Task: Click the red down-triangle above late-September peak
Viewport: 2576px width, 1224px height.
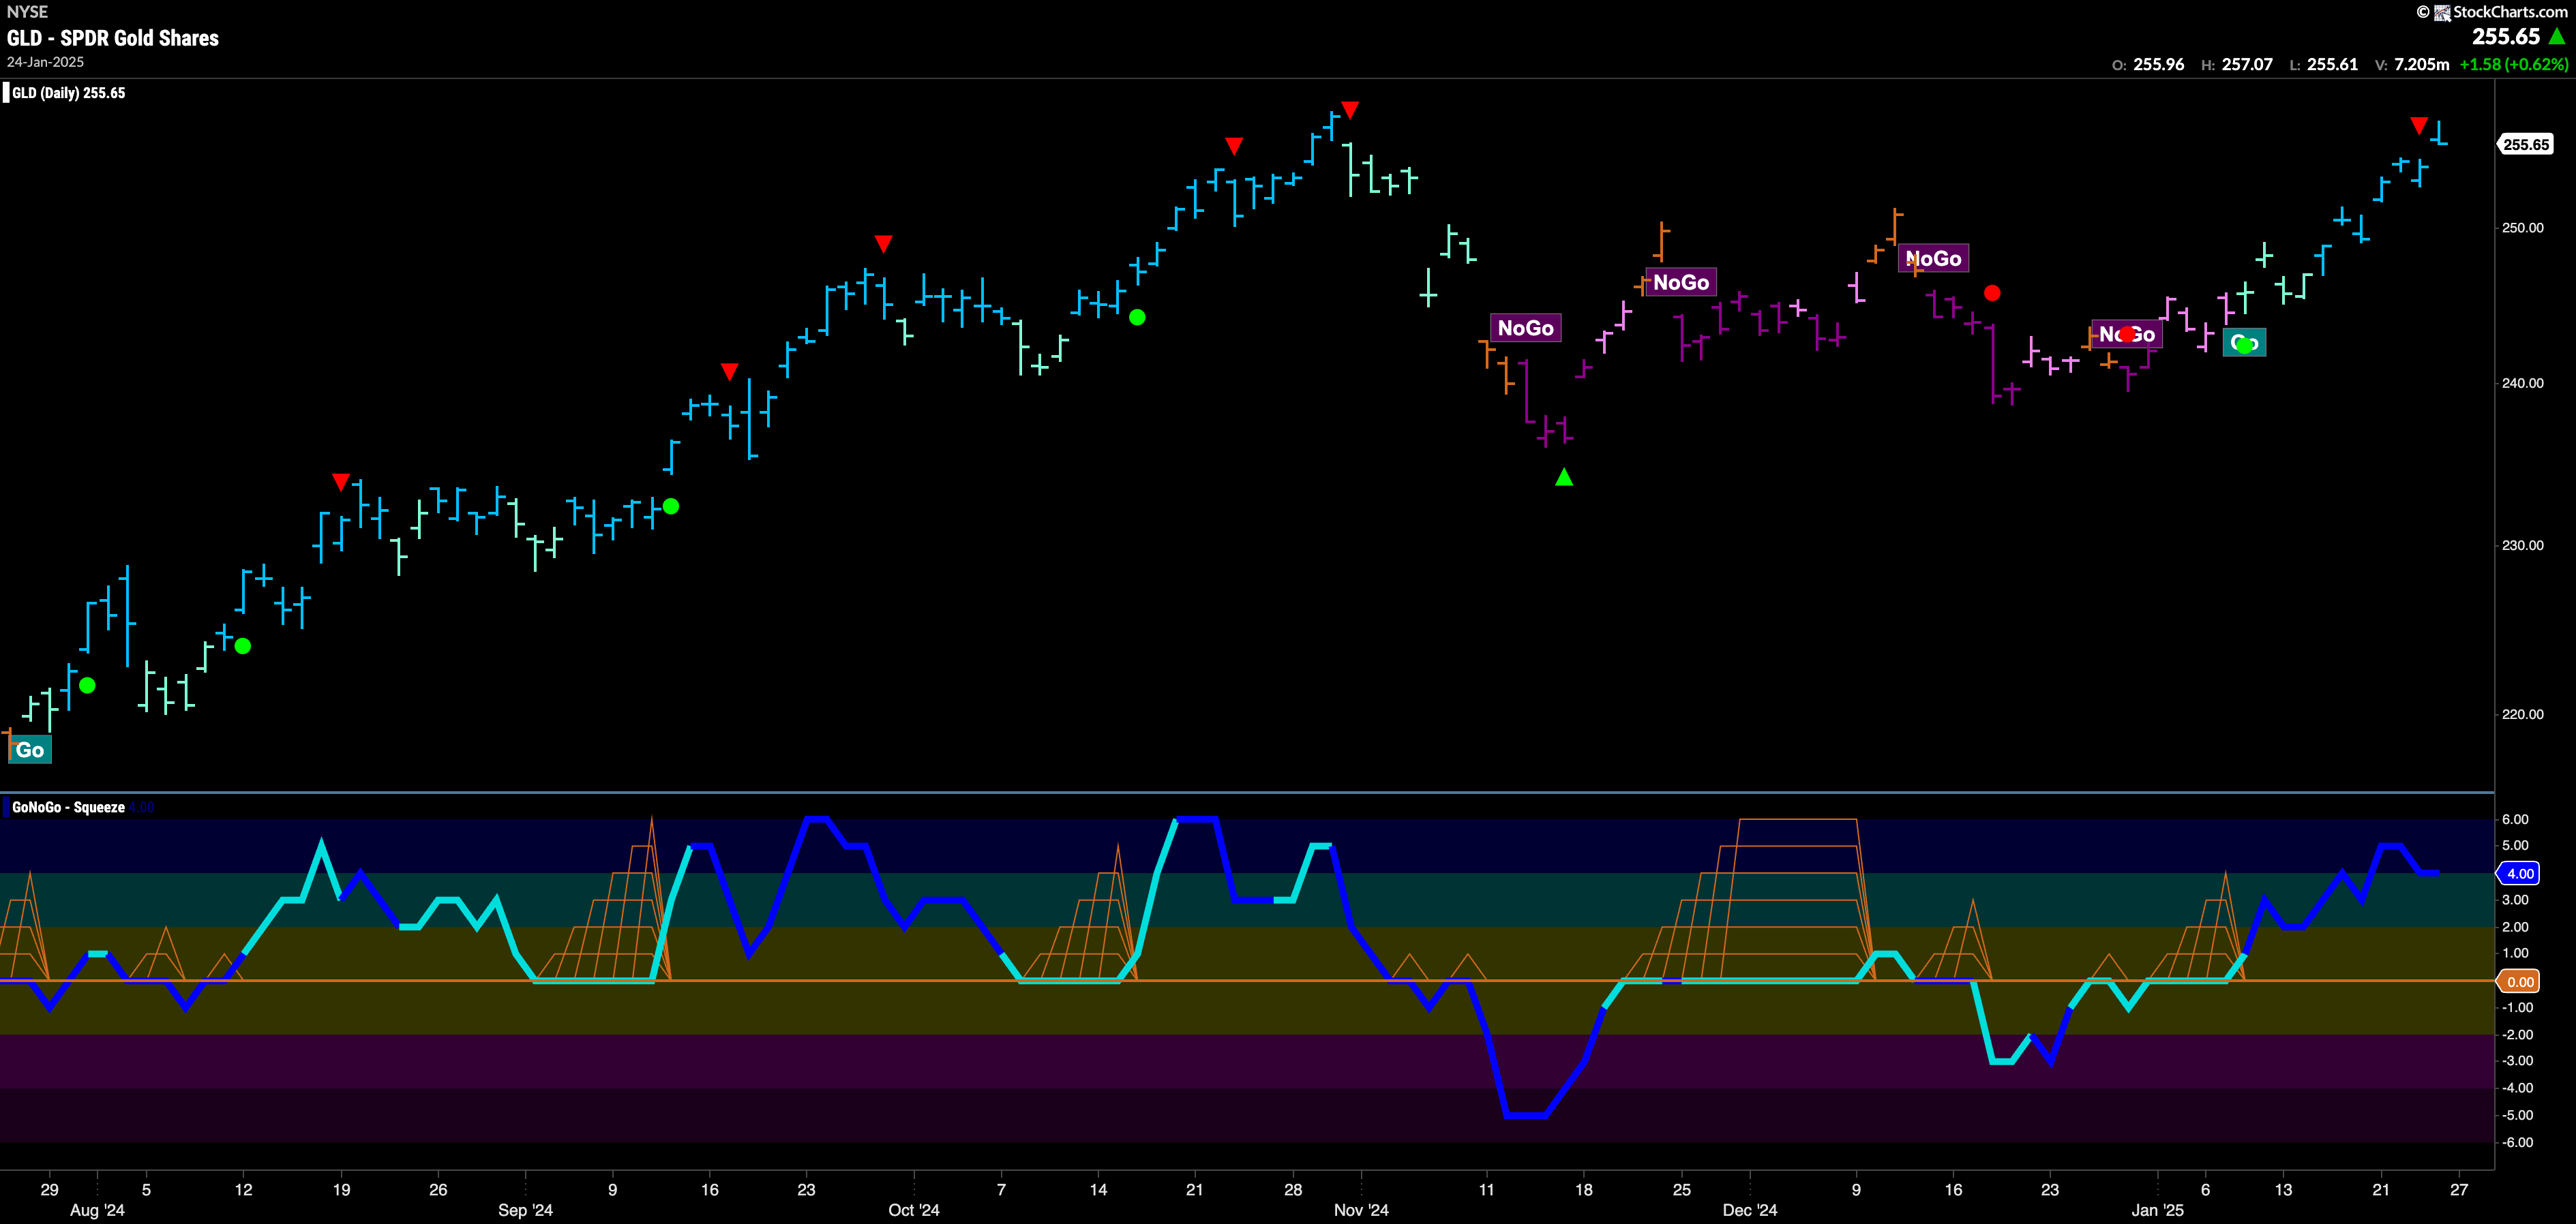Action: tap(883, 244)
